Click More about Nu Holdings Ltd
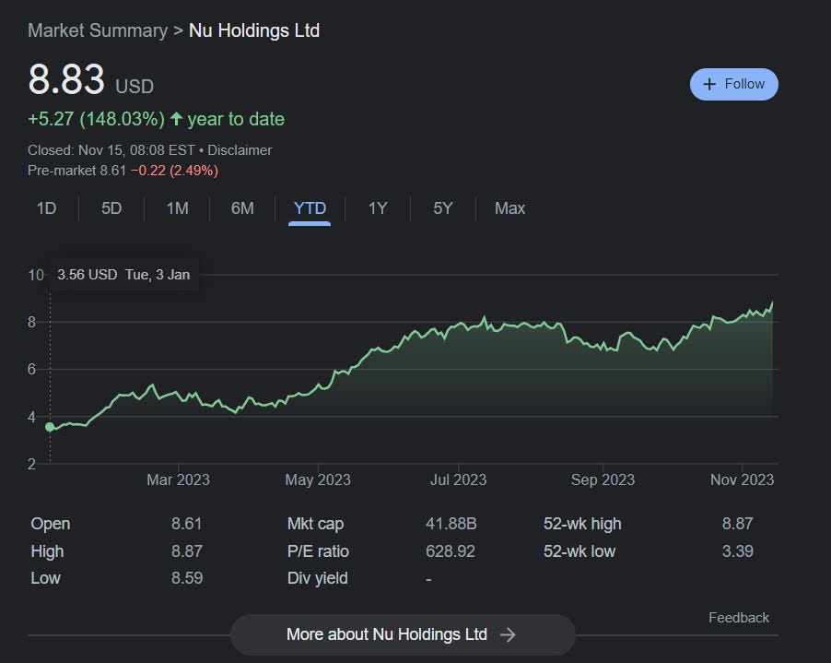Viewport: 831px width, 663px height. click(403, 635)
